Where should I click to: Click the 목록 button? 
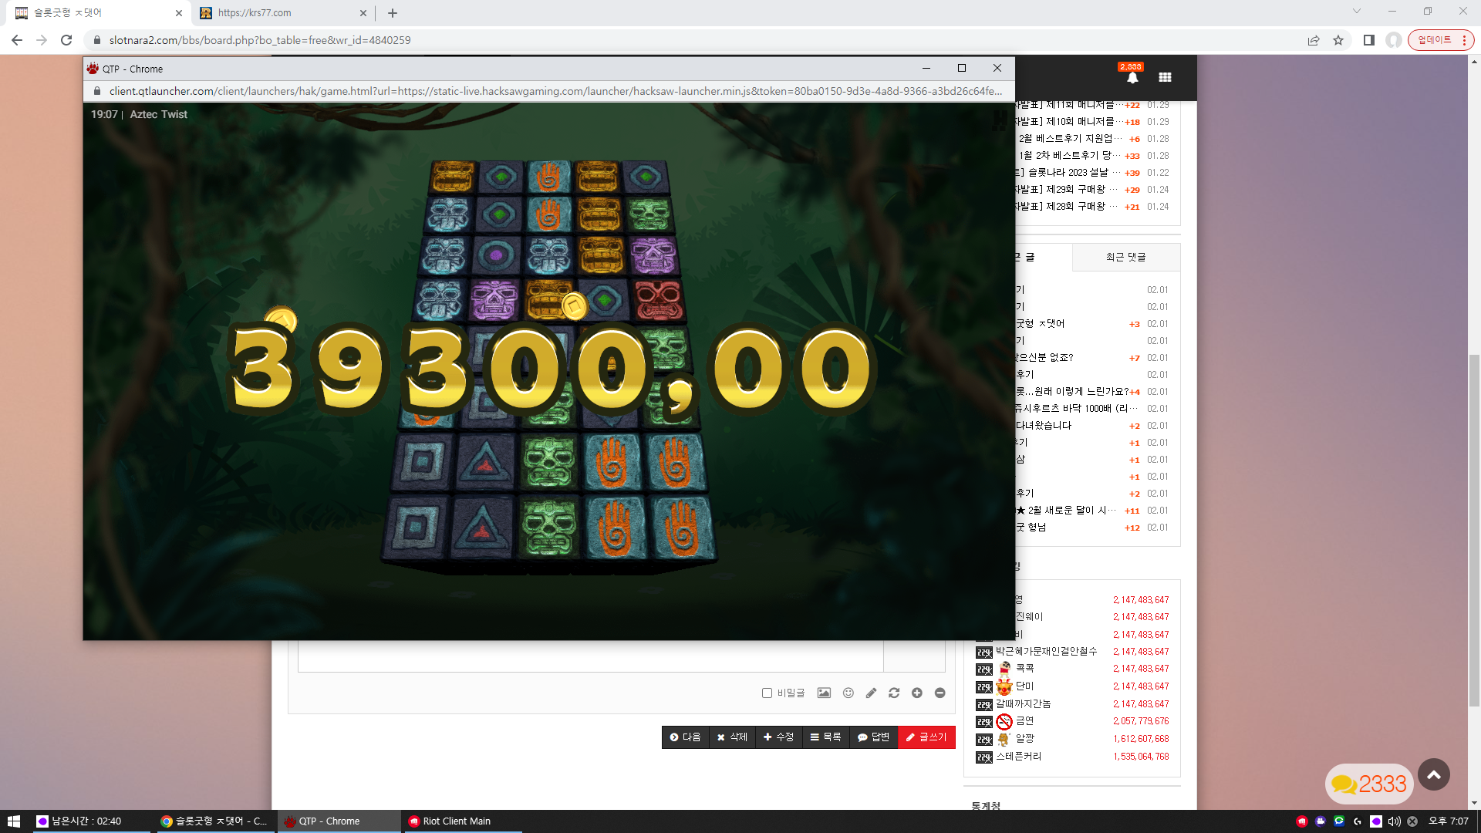coord(825,737)
